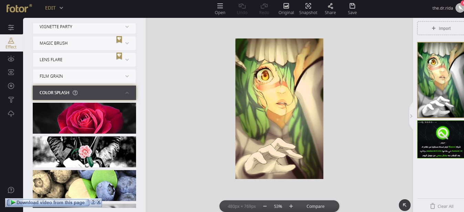Select the anime girl thumbnail in right panel
Screen dimensions: 464x212
[x=441, y=80]
